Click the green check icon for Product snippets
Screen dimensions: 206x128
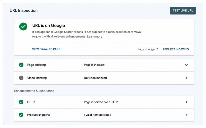21,115
